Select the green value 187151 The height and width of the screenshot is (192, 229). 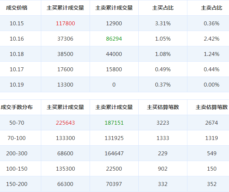point(114,123)
